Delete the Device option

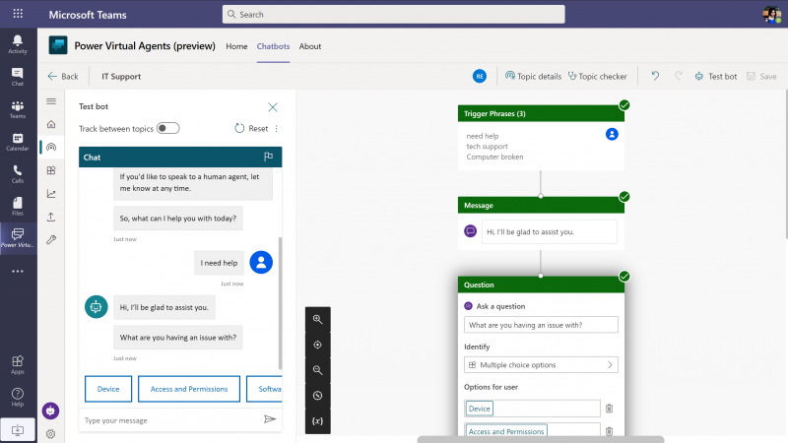(609, 409)
